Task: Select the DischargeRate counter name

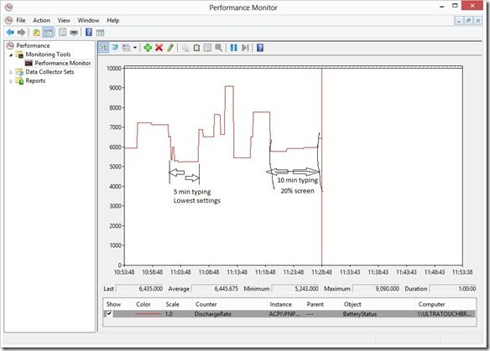Action: (213, 314)
